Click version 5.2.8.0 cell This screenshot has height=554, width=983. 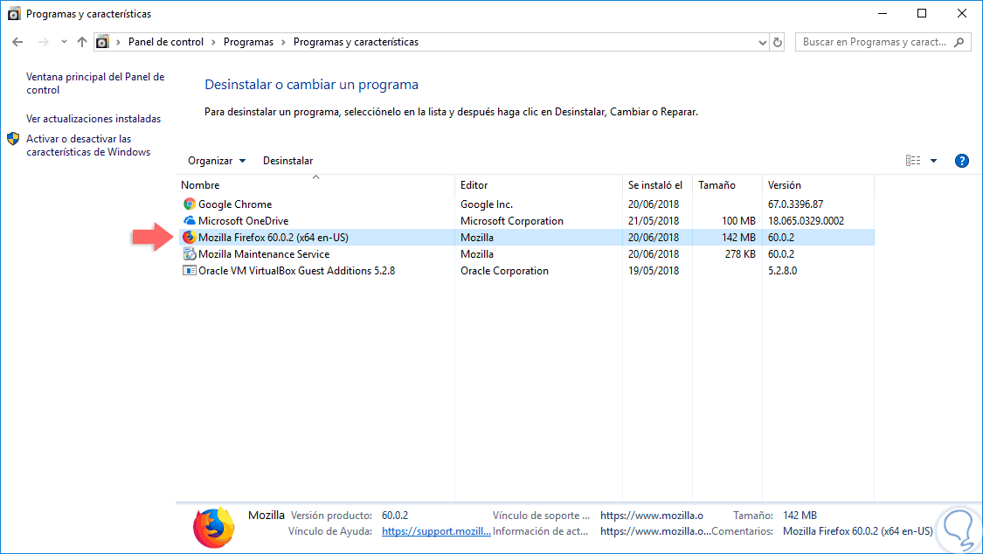pos(782,271)
